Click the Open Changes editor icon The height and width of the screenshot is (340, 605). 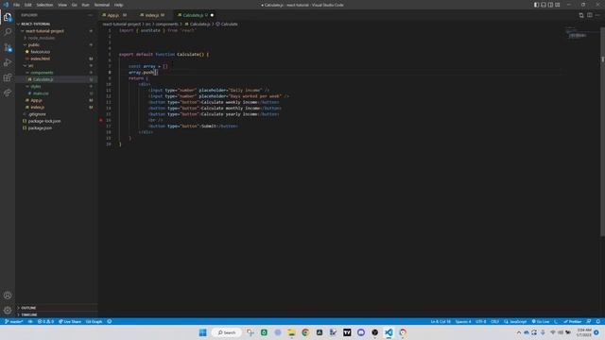coord(581,15)
